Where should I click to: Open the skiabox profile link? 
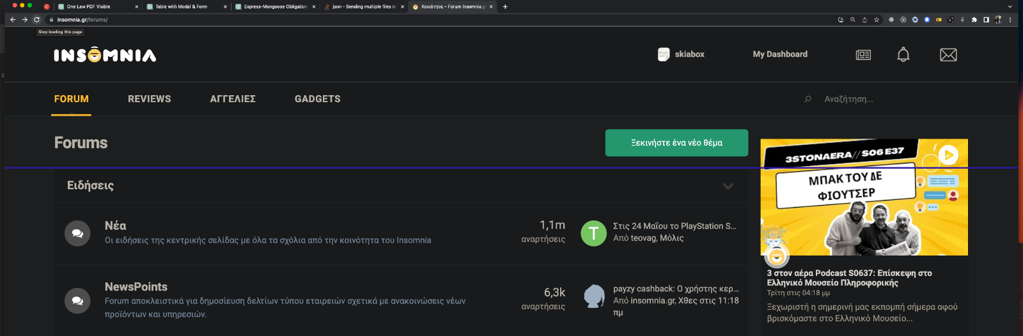coord(689,54)
